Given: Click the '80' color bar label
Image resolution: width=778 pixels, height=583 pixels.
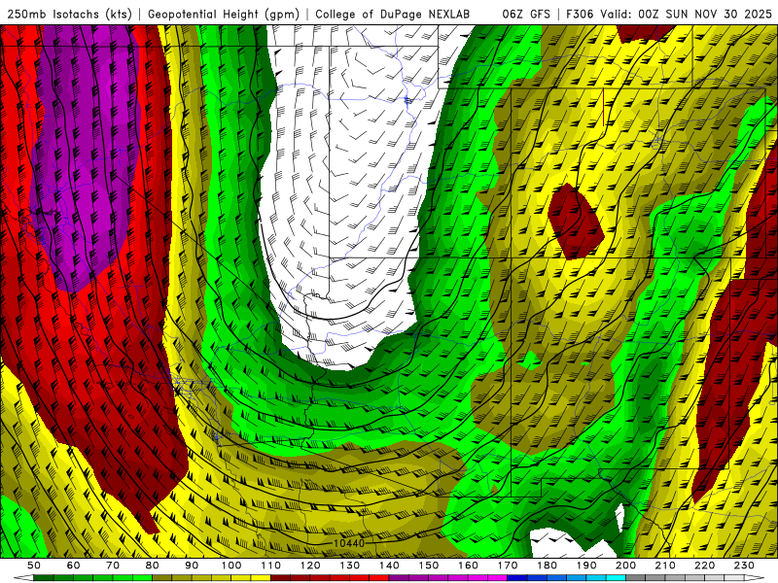Looking at the screenshot, I should coord(152,566).
